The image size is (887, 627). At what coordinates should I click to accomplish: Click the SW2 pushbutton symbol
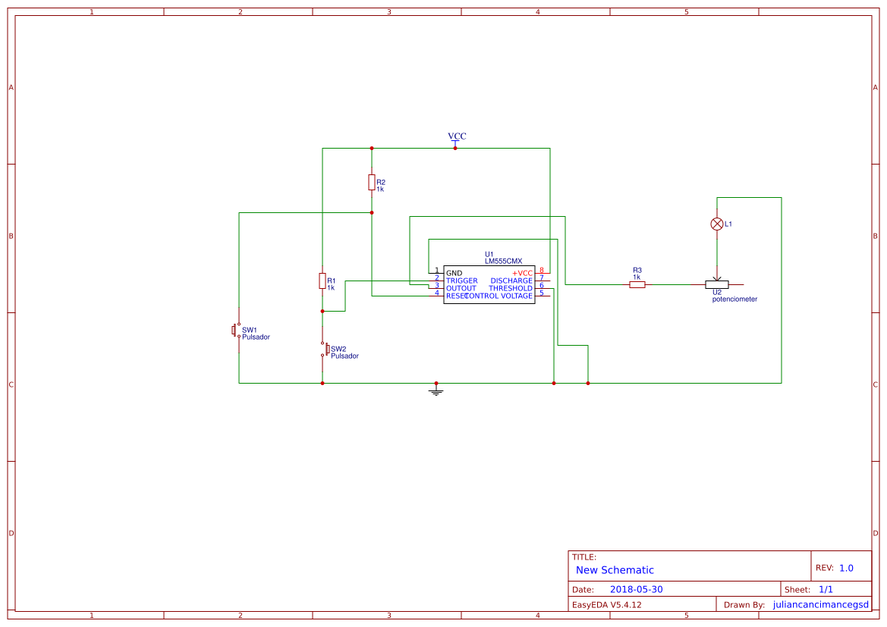[325, 350]
